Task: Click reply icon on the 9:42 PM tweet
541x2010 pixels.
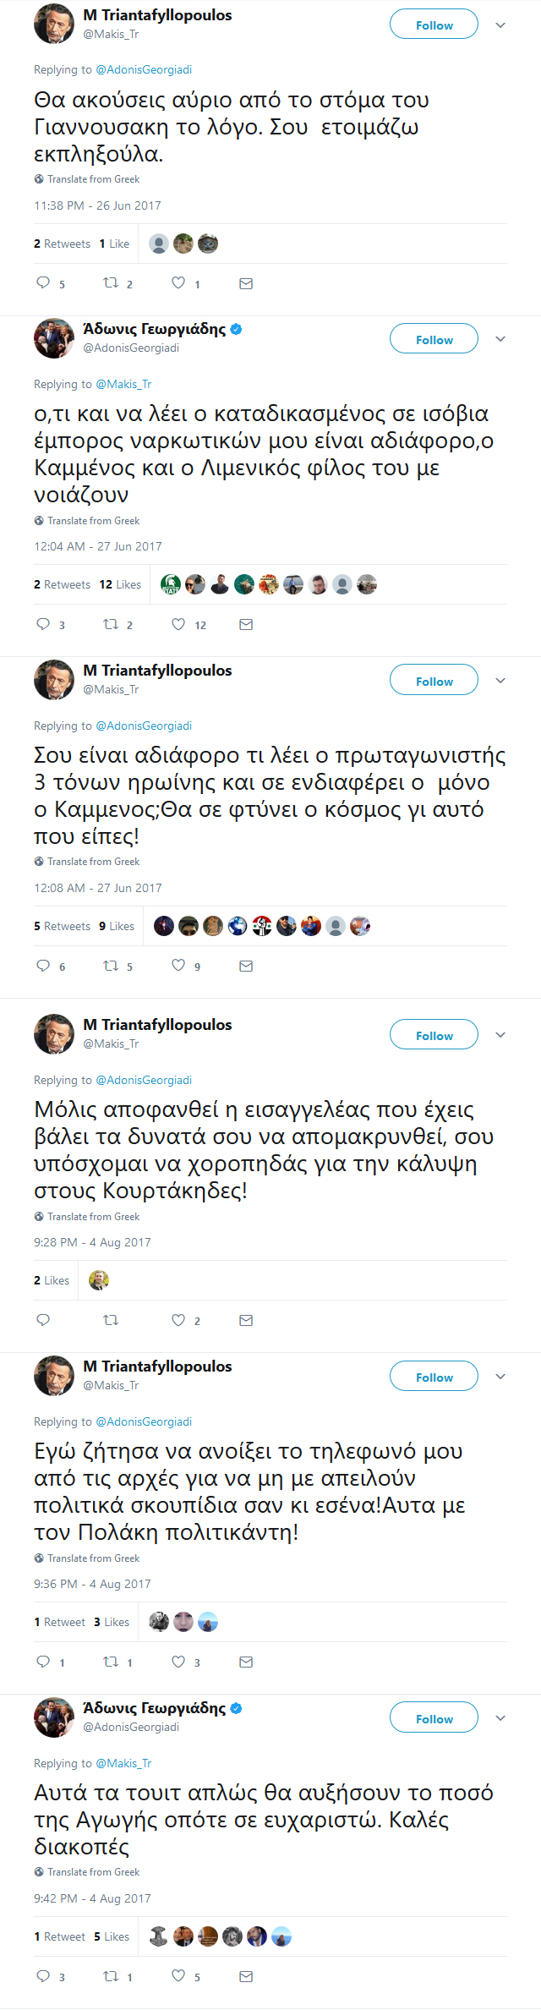Action: pyautogui.click(x=43, y=1976)
